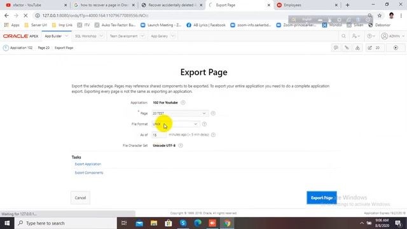Screen dimensions: 407x229
Task: Show help for File Format field
Action: pyautogui.click(x=205, y=124)
